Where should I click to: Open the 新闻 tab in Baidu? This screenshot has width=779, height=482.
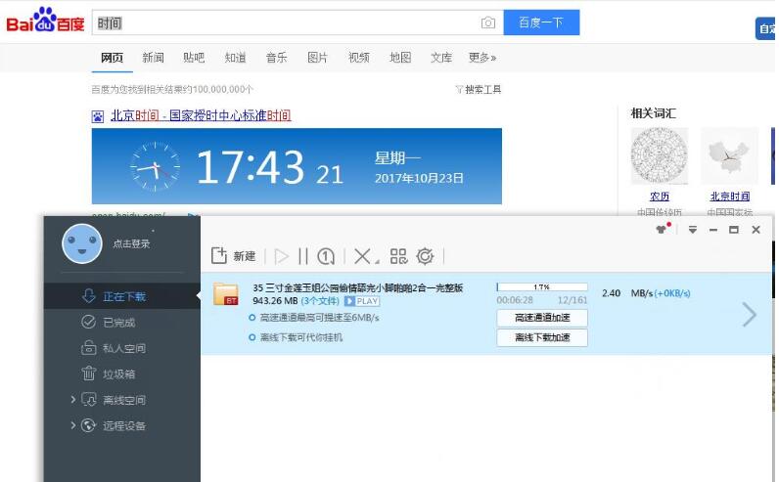153,58
